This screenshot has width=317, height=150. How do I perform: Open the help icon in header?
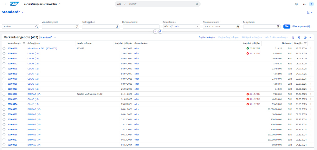296,4
